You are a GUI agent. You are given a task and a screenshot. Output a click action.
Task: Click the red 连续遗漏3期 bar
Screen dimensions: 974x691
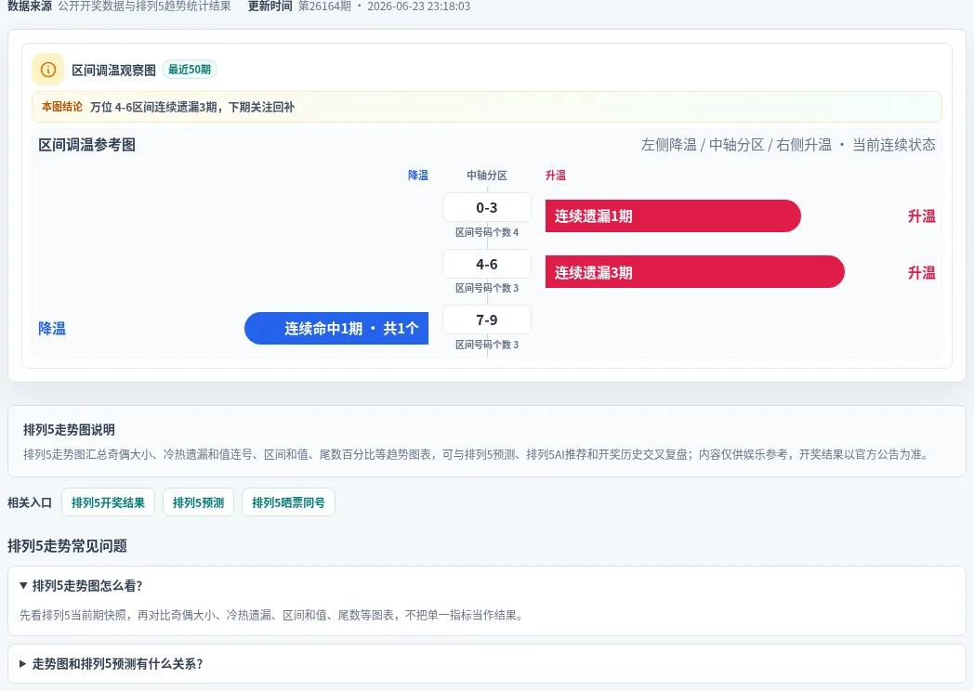click(x=694, y=272)
